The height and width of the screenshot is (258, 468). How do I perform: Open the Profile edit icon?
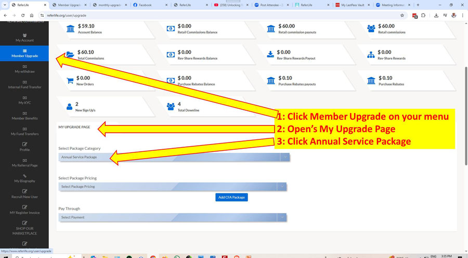(24, 145)
